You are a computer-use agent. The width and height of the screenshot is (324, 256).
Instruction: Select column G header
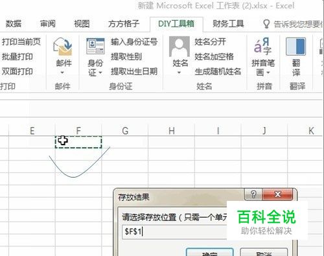[x=125, y=130]
